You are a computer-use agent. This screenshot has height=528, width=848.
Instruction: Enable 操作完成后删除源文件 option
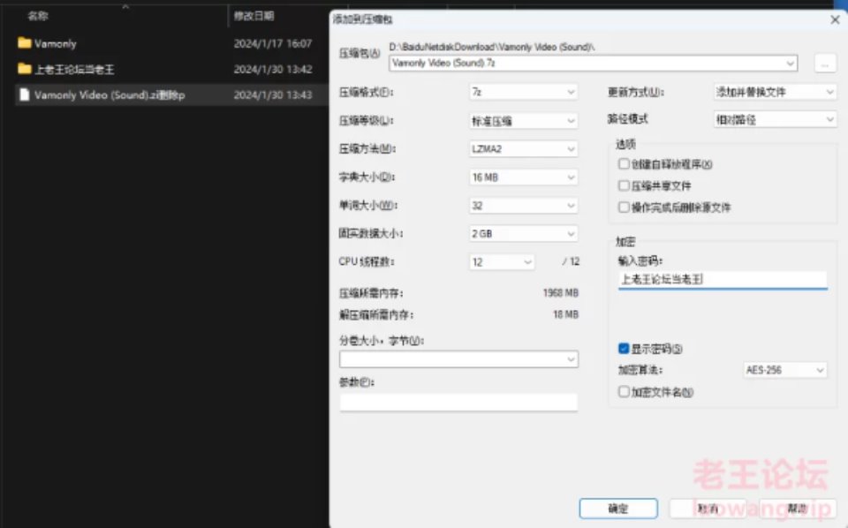[x=625, y=207]
